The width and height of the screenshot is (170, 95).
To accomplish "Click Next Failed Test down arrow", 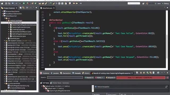I will point(141,73).
